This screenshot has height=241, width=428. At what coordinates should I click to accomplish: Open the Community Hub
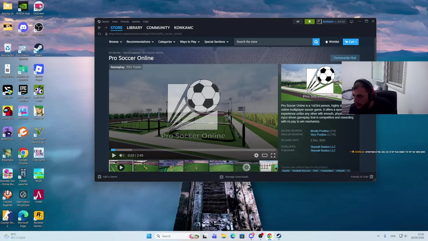(345, 58)
